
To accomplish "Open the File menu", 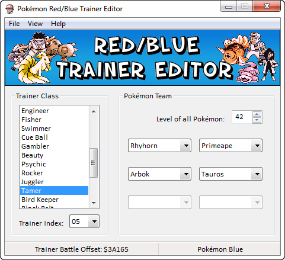I will [x=14, y=24].
